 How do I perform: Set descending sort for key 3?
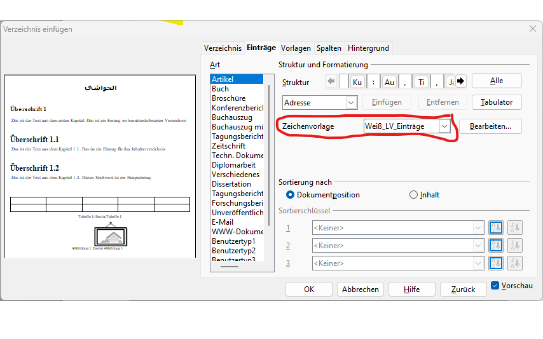pos(514,263)
